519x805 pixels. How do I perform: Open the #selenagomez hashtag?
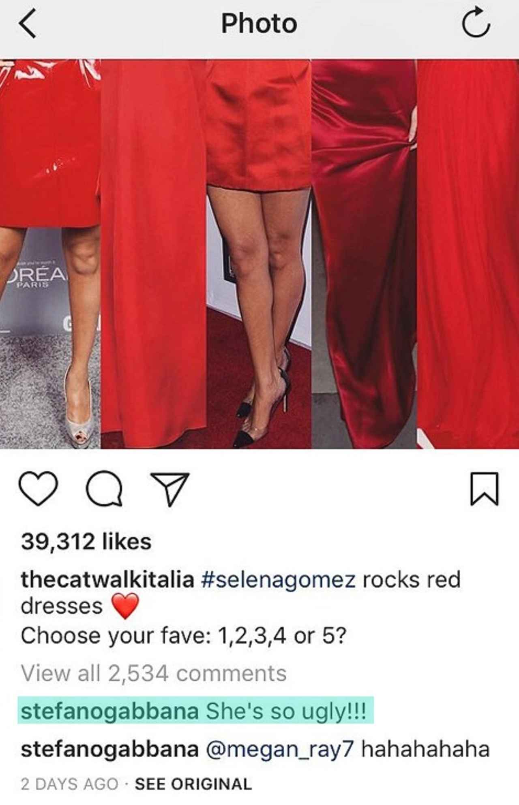278,580
